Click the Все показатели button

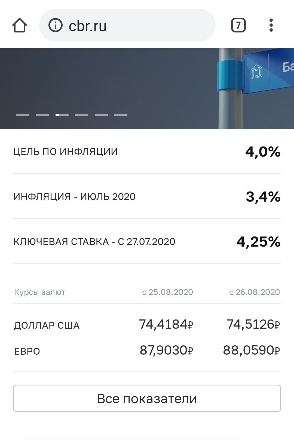point(147,398)
